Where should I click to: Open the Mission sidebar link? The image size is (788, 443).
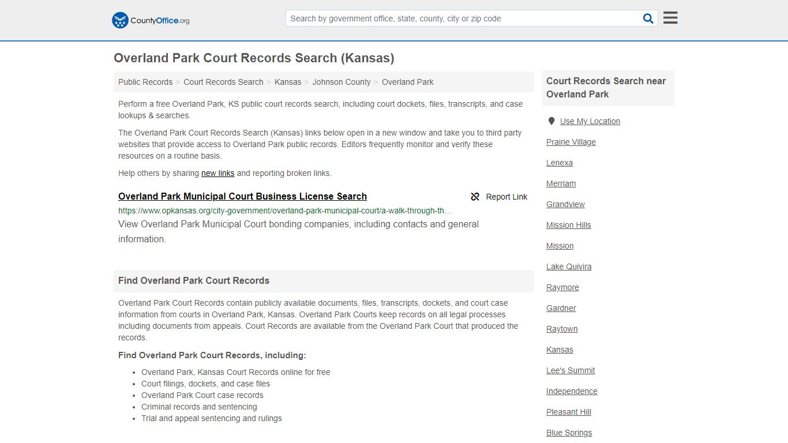[x=560, y=246]
